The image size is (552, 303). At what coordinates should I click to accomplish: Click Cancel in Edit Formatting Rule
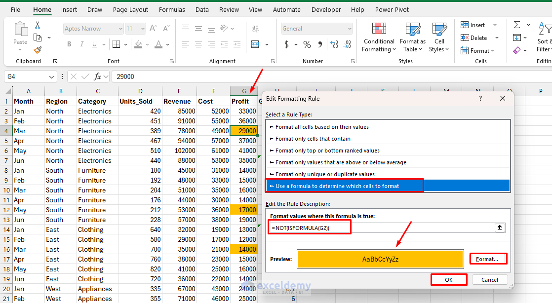(490, 280)
